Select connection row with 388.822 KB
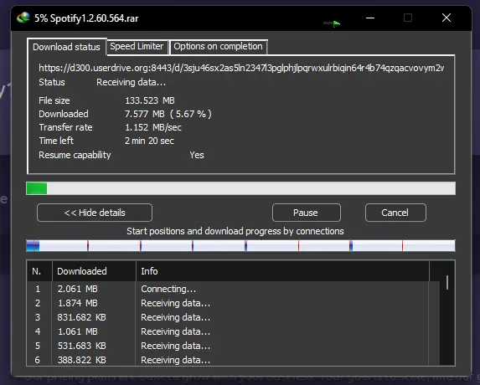The width and height of the screenshot is (480, 385). click(x=233, y=360)
